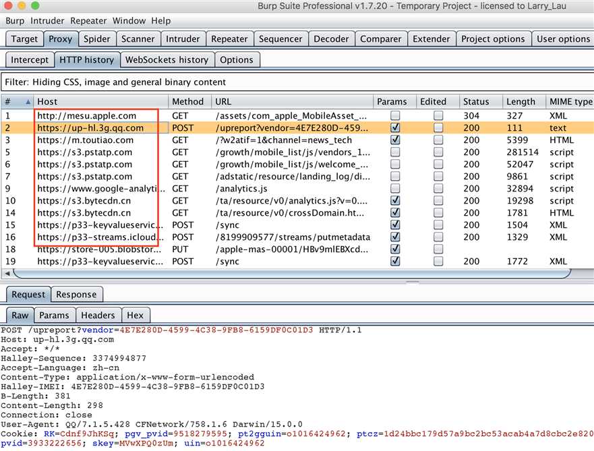
Task: Select the http://mesu.apple.com request row
Action: pyautogui.click(x=297, y=115)
